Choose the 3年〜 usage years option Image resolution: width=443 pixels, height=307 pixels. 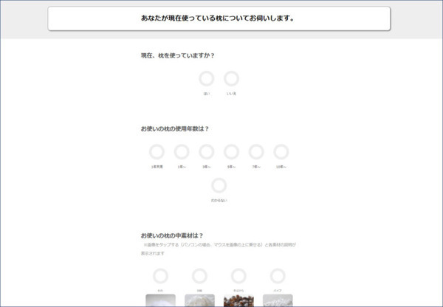coord(207,152)
